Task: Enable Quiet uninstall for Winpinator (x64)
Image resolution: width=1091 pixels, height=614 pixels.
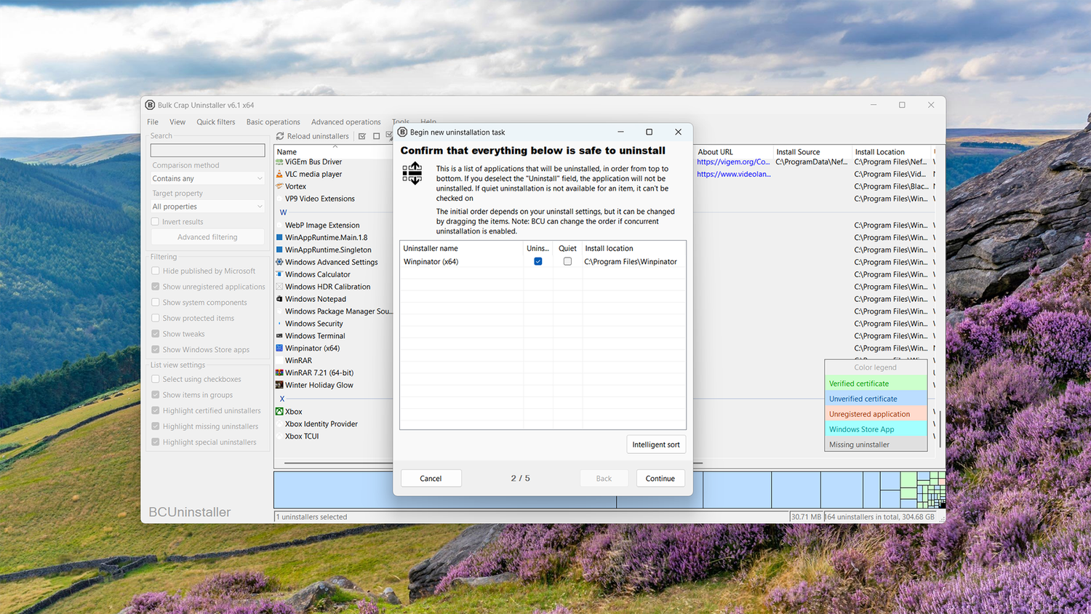Action: pos(567,262)
